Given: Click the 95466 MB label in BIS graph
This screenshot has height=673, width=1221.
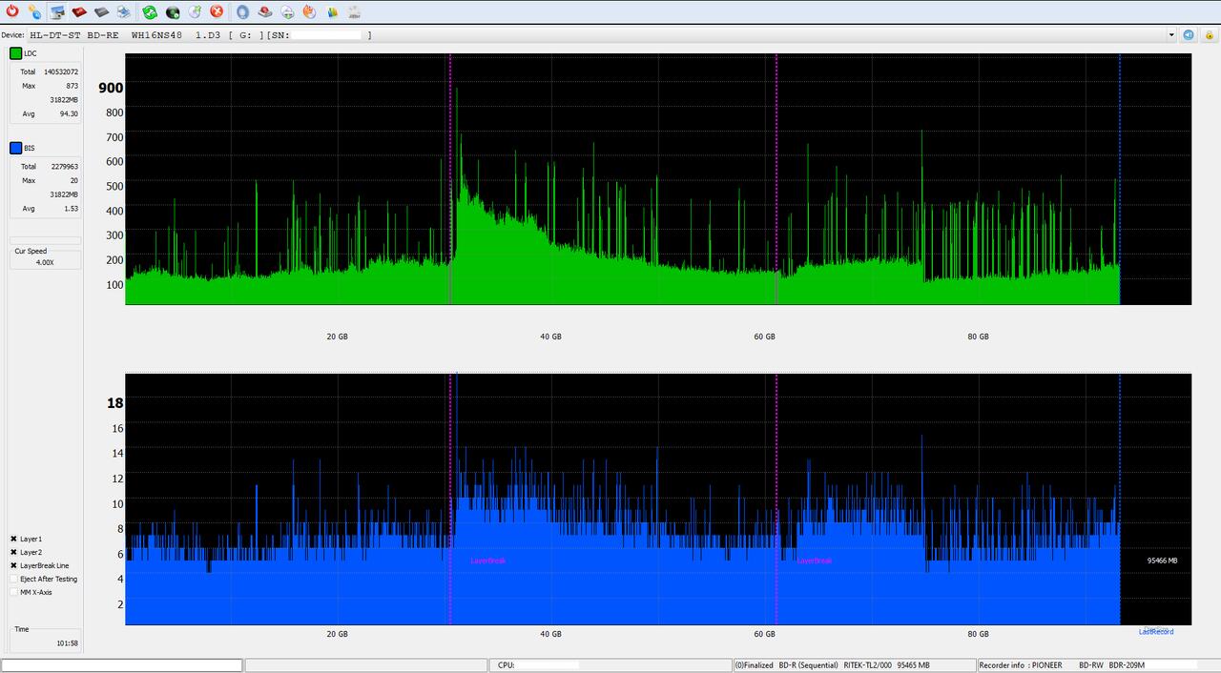Looking at the screenshot, I should [1162, 561].
